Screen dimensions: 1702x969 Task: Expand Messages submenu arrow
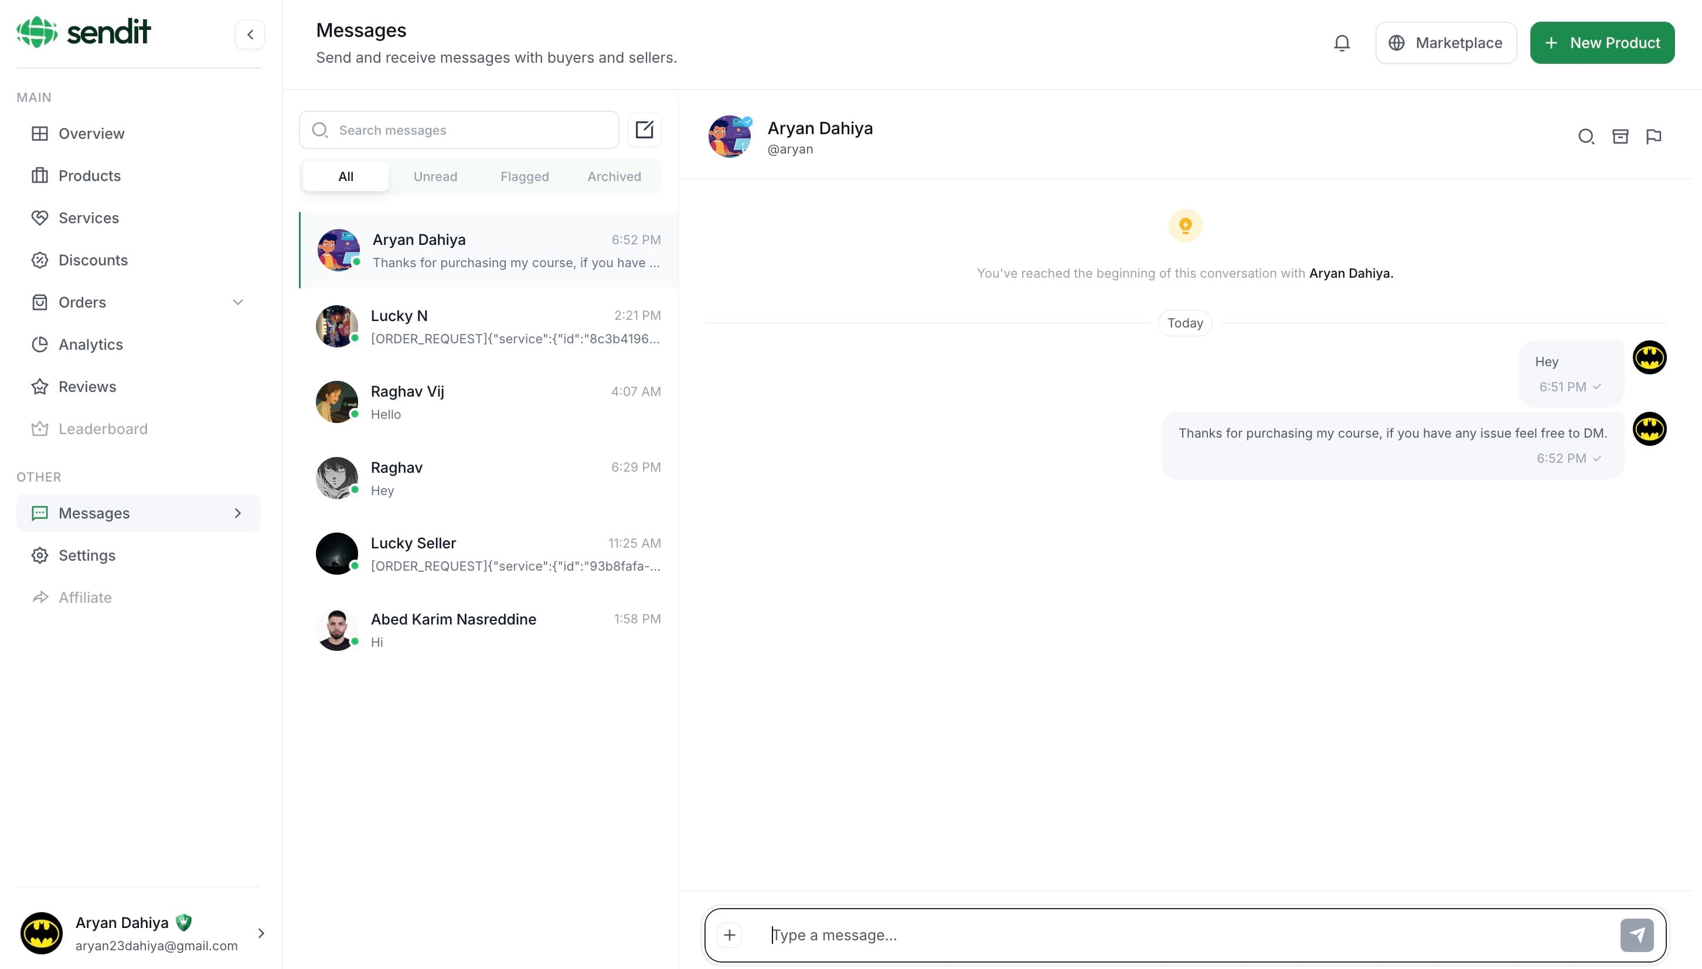click(x=237, y=513)
